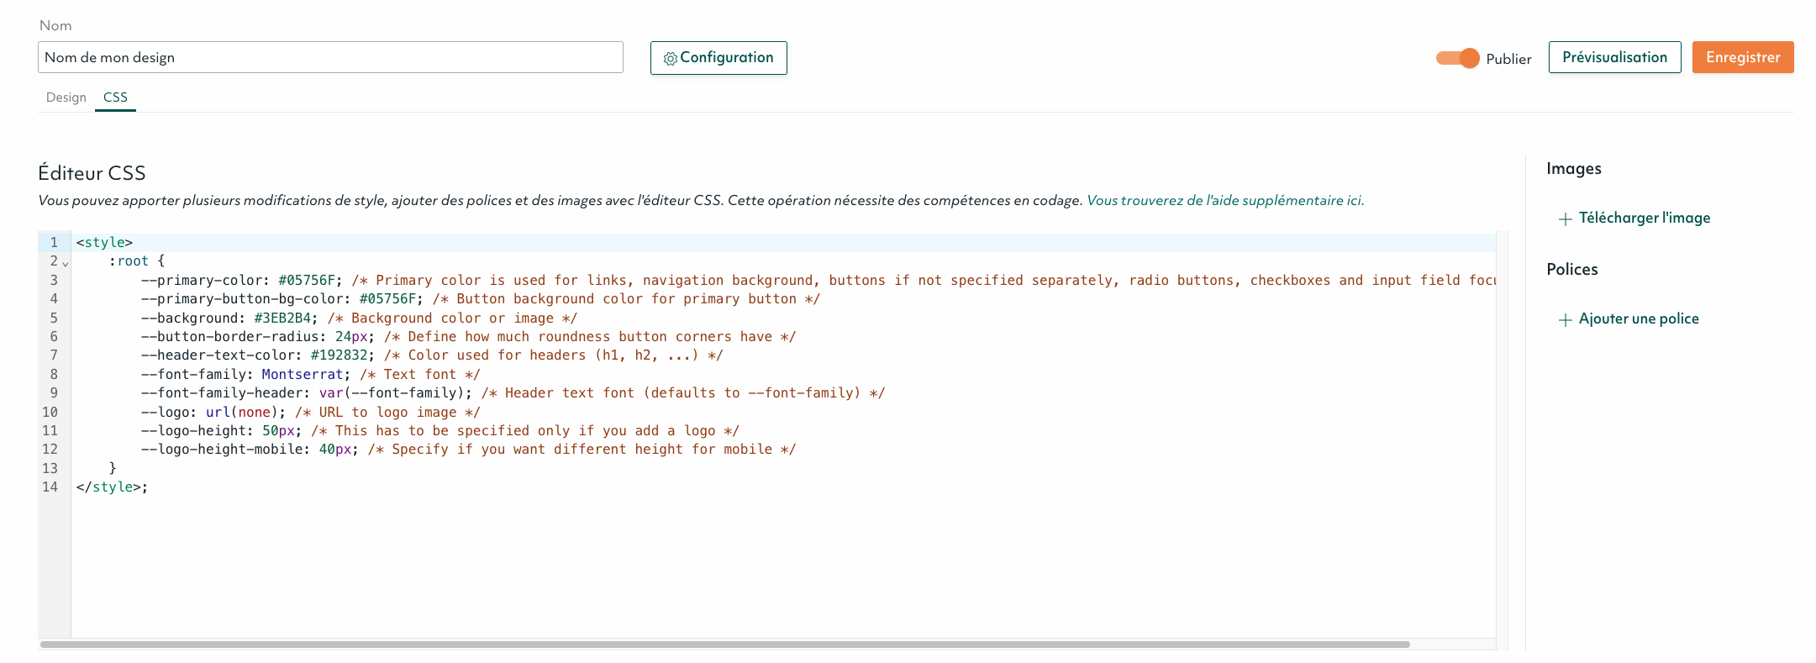Follow the 'Vous trouverez de l'aide supplémentaire ici' link
Image resolution: width=1816 pixels, height=663 pixels.
point(1225,200)
